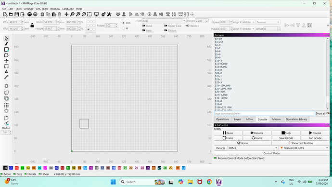
Task: Click the Stop button
Action: coord(286,133)
